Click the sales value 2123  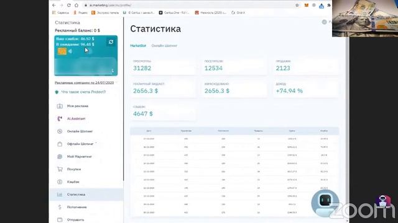(x=283, y=68)
